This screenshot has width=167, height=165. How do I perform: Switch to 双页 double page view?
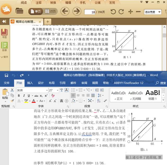[51, 12]
